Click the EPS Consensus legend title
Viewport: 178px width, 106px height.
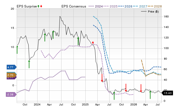74,6
